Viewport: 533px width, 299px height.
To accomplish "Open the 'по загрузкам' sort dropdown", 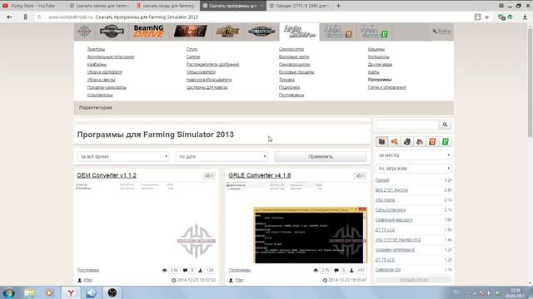I will coord(414,169).
